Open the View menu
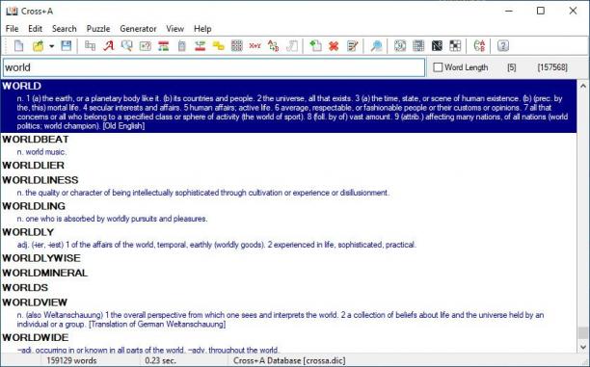This screenshot has width=590, height=367. [x=174, y=29]
